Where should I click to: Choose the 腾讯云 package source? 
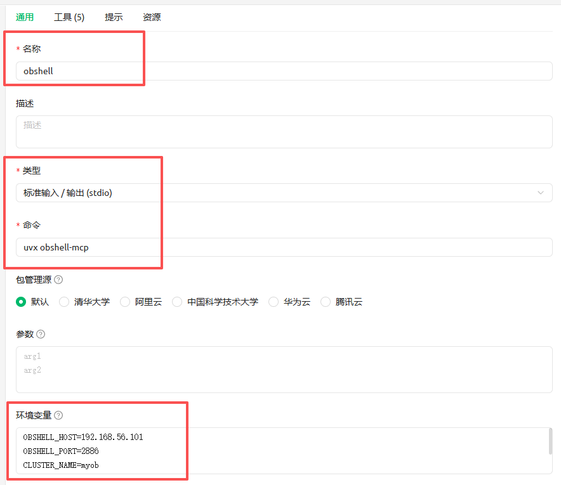coord(326,302)
